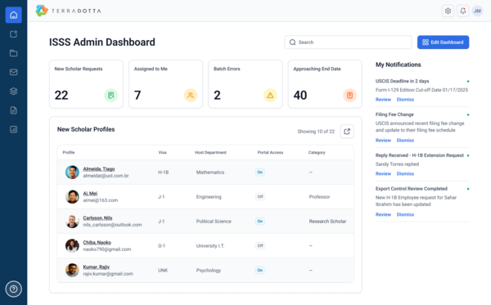The width and height of the screenshot is (491, 305).
Task: Open settings gear in top bar
Action: pos(448,11)
